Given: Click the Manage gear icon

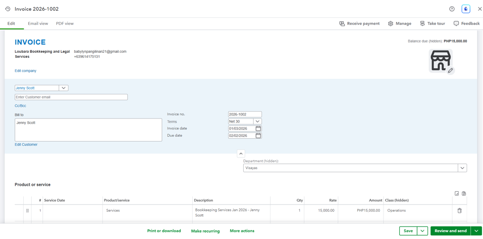Looking at the screenshot, I should pos(390,23).
